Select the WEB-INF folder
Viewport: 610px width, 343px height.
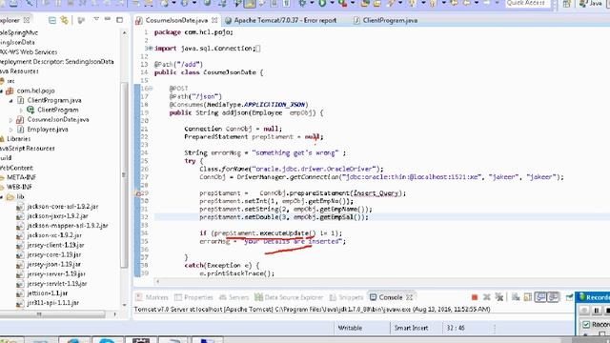19,188
